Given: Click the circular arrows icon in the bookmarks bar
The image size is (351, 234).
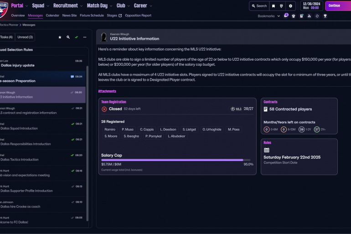Looking at the screenshot, I should click(317, 16).
